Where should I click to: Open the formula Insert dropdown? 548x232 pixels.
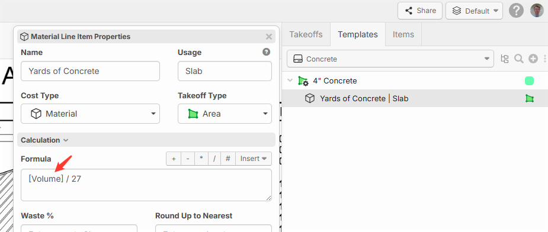click(254, 159)
